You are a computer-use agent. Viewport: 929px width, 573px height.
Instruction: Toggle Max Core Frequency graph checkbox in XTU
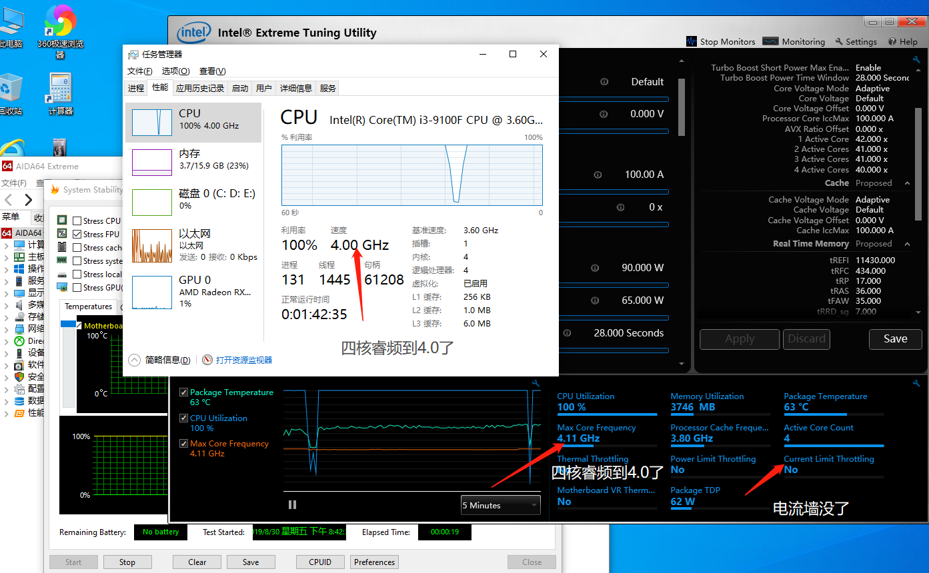183,444
